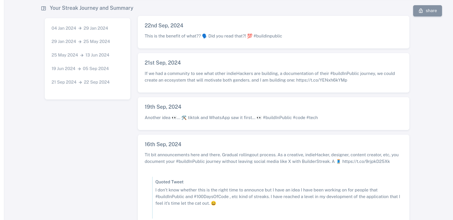This screenshot has height=220, width=453.
Task: Click the 21st Sep, 2024 post heading
Action: point(163,63)
